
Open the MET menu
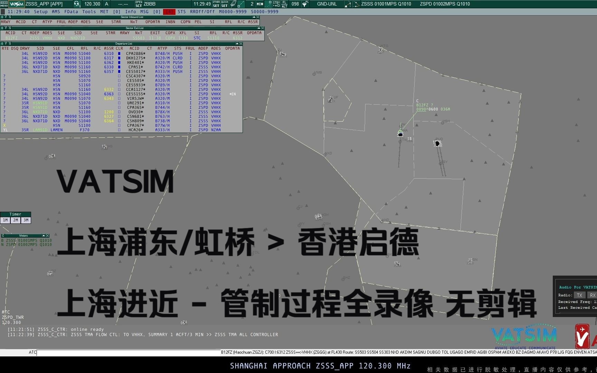[x=104, y=12]
